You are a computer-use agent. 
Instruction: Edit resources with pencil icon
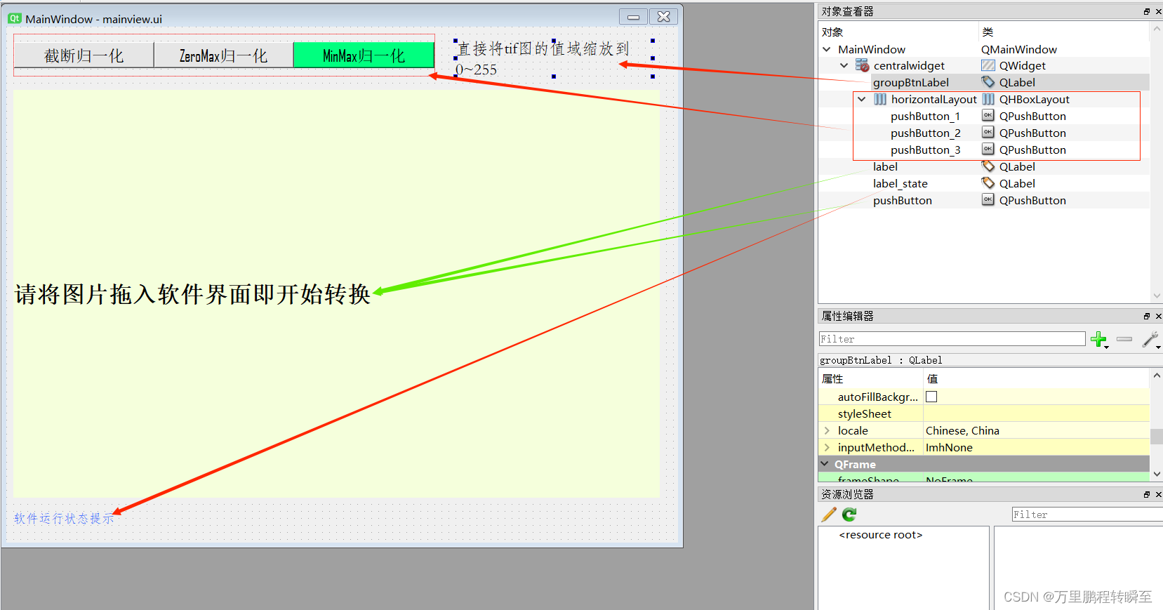tap(829, 515)
